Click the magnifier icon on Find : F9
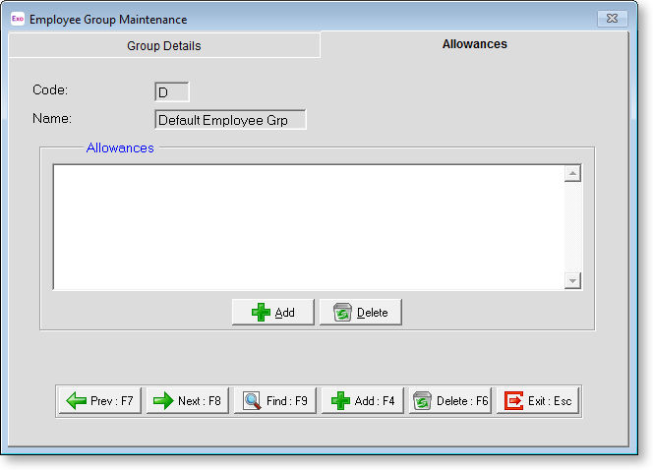Image resolution: width=653 pixels, height=470 pixels. pos(252,401)
